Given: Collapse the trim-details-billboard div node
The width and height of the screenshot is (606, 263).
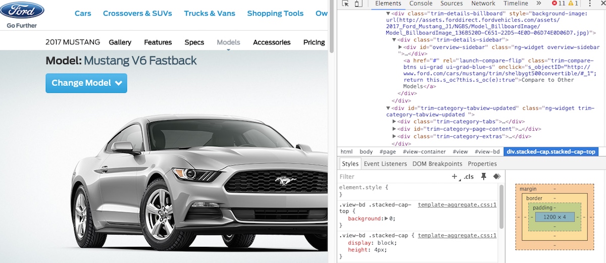Looking at the screenshot, I should (x=388, y=14).
